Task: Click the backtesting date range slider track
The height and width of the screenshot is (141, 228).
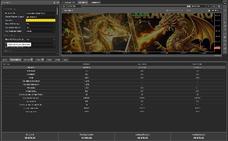Action: 135,6
